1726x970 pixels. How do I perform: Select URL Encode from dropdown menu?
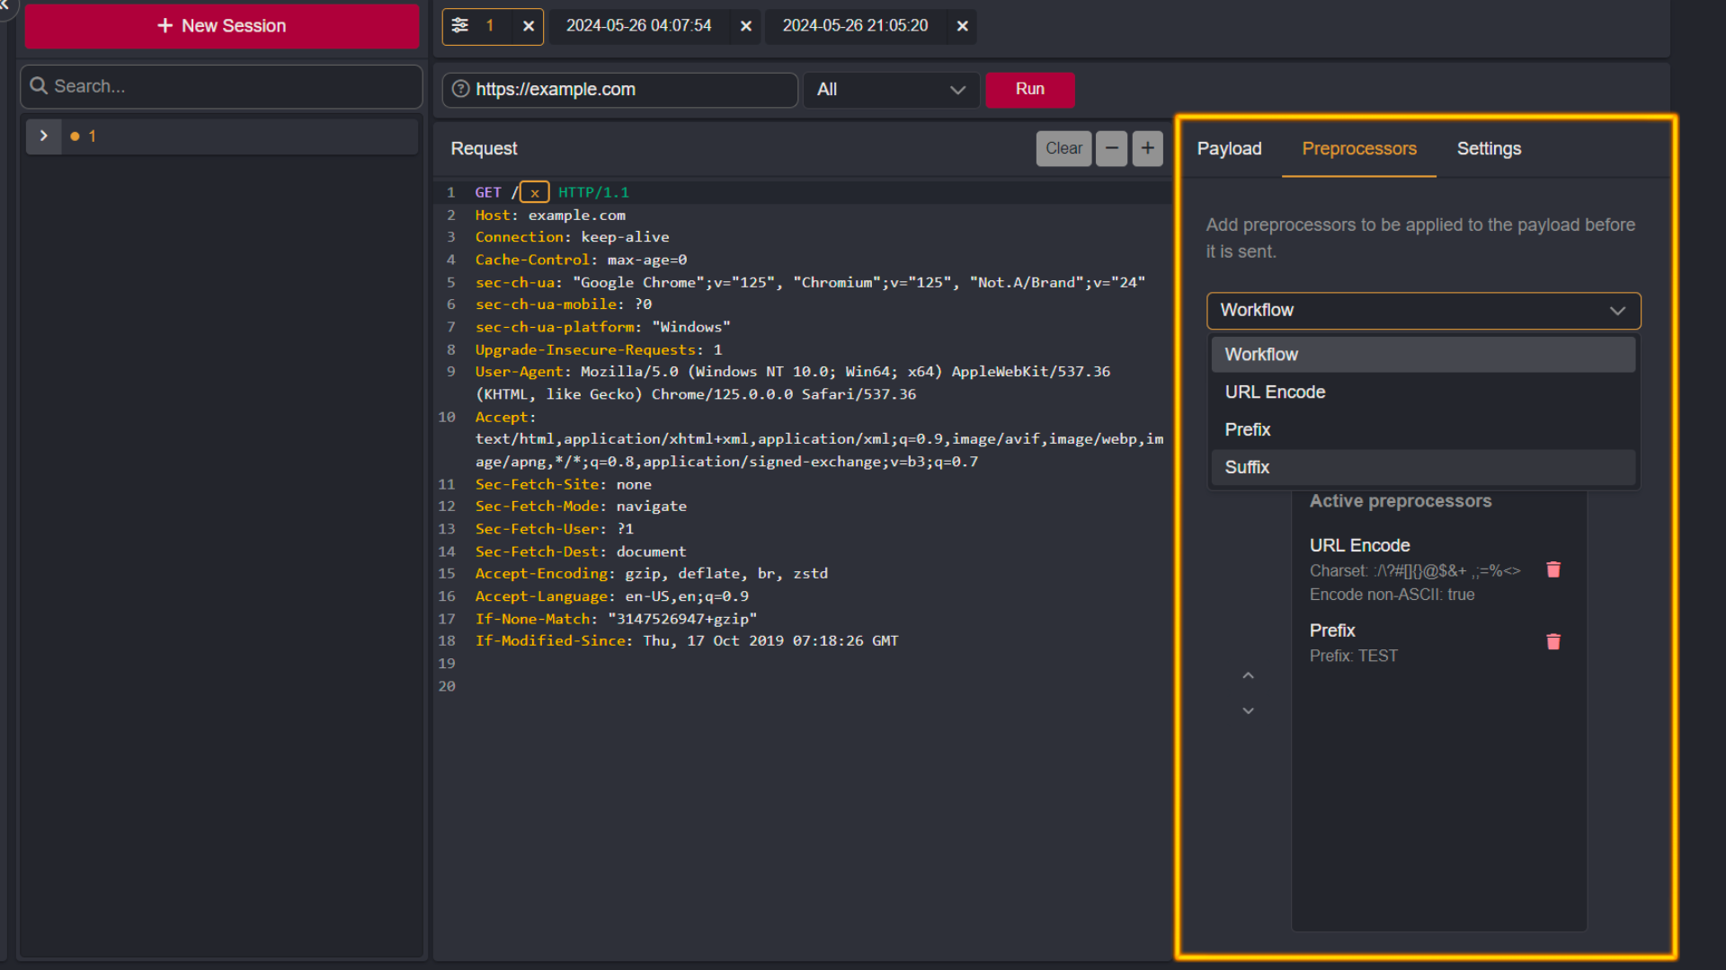point(1275,392)
